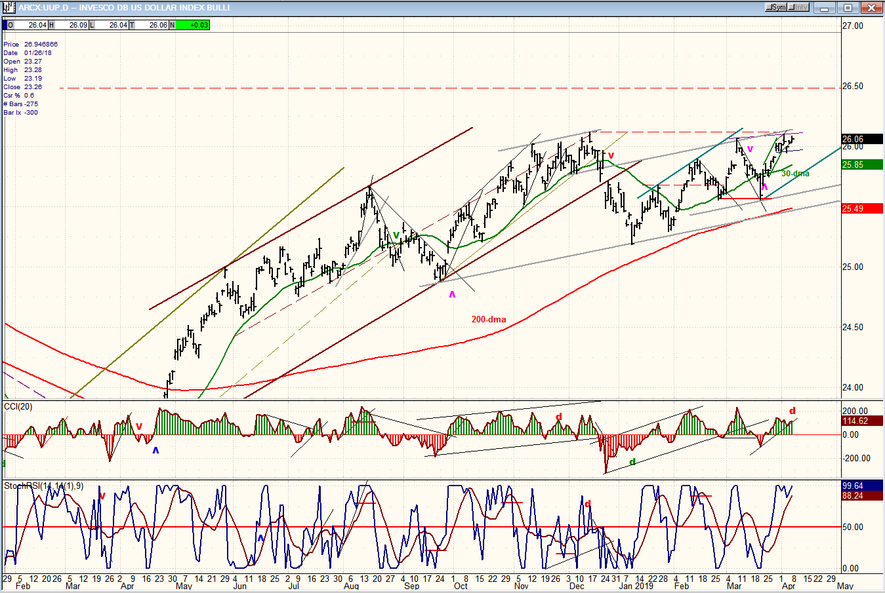The image size is (885, 593).
Task: Click the 27.00 price axis label
Action: 853,26
